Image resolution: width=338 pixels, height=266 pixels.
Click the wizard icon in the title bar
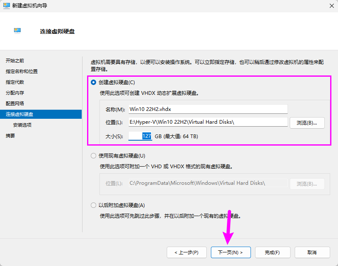click(x=7, y=6)
